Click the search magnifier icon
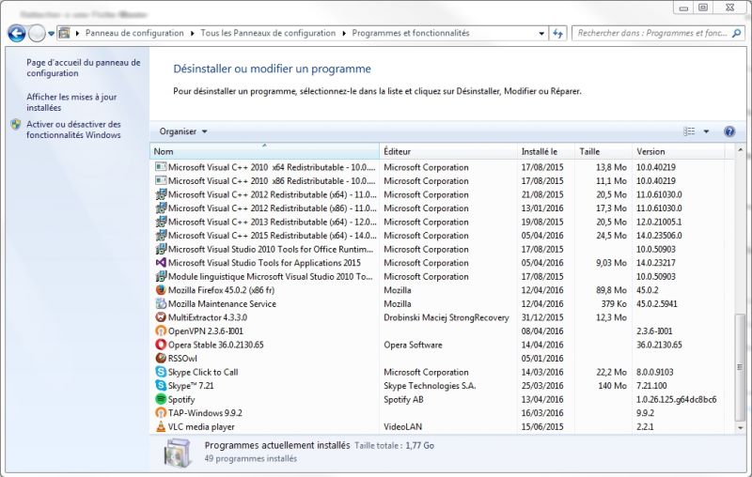Image resolution: width=752 pixels, height=477 pixels. (736, 33)
